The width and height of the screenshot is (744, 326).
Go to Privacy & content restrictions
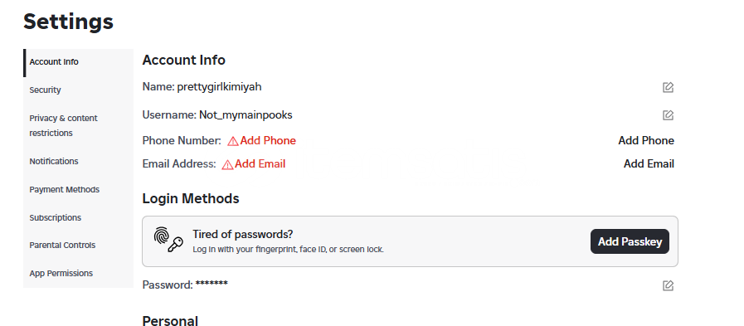tap(64, 125)
